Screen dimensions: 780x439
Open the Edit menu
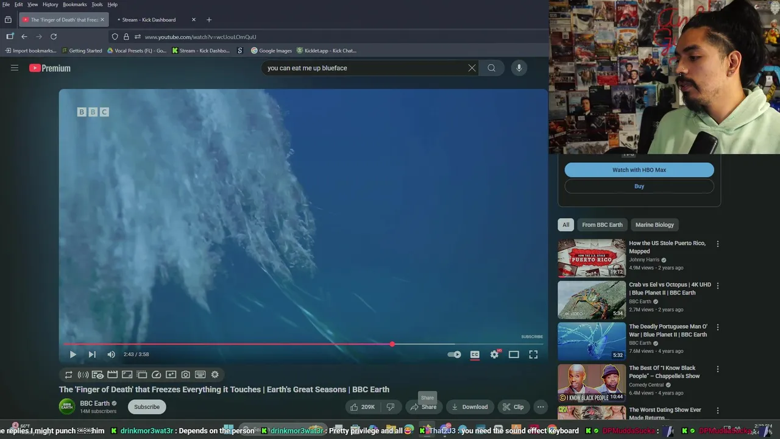click(19, 4)
